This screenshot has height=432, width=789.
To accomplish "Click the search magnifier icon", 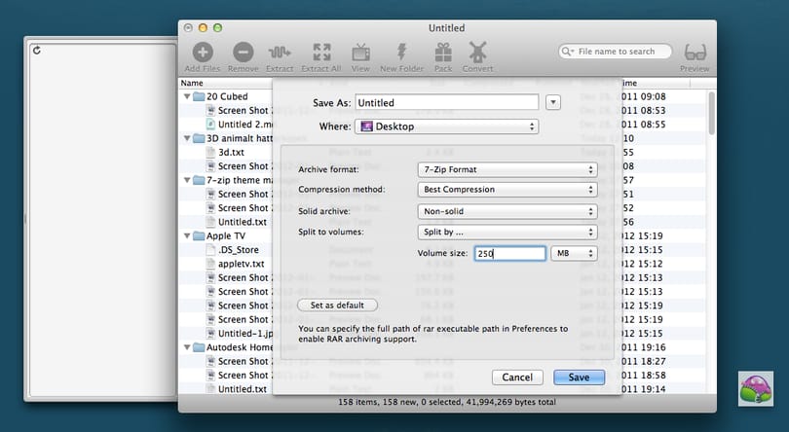I will pos(567,52).
